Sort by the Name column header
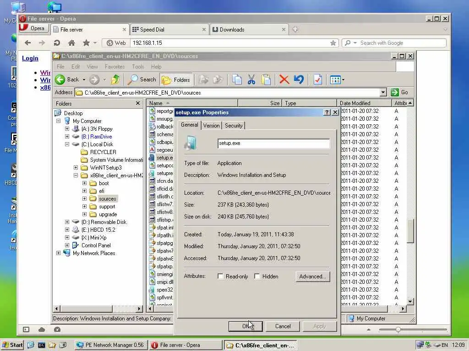 coord(192,103)
